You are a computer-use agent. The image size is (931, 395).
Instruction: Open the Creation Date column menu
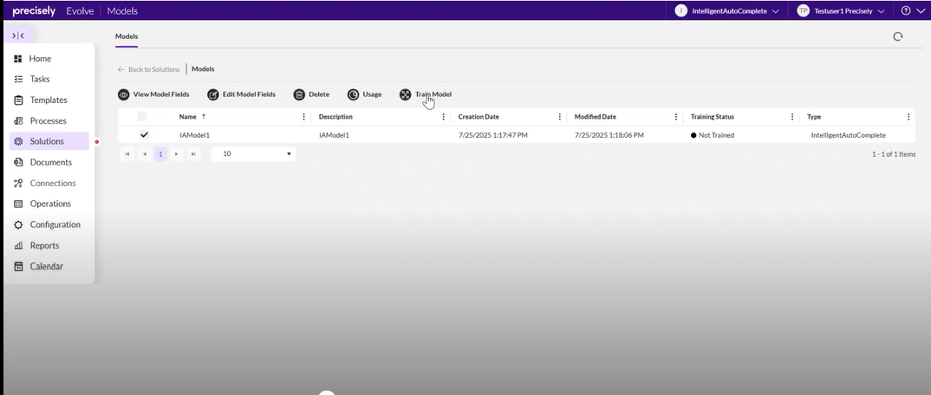coord(559,117)
